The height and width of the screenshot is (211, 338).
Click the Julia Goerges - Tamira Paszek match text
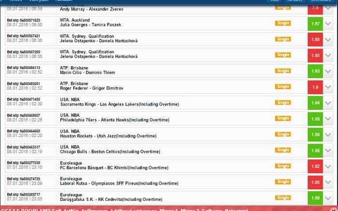click(x=91, y=25)
